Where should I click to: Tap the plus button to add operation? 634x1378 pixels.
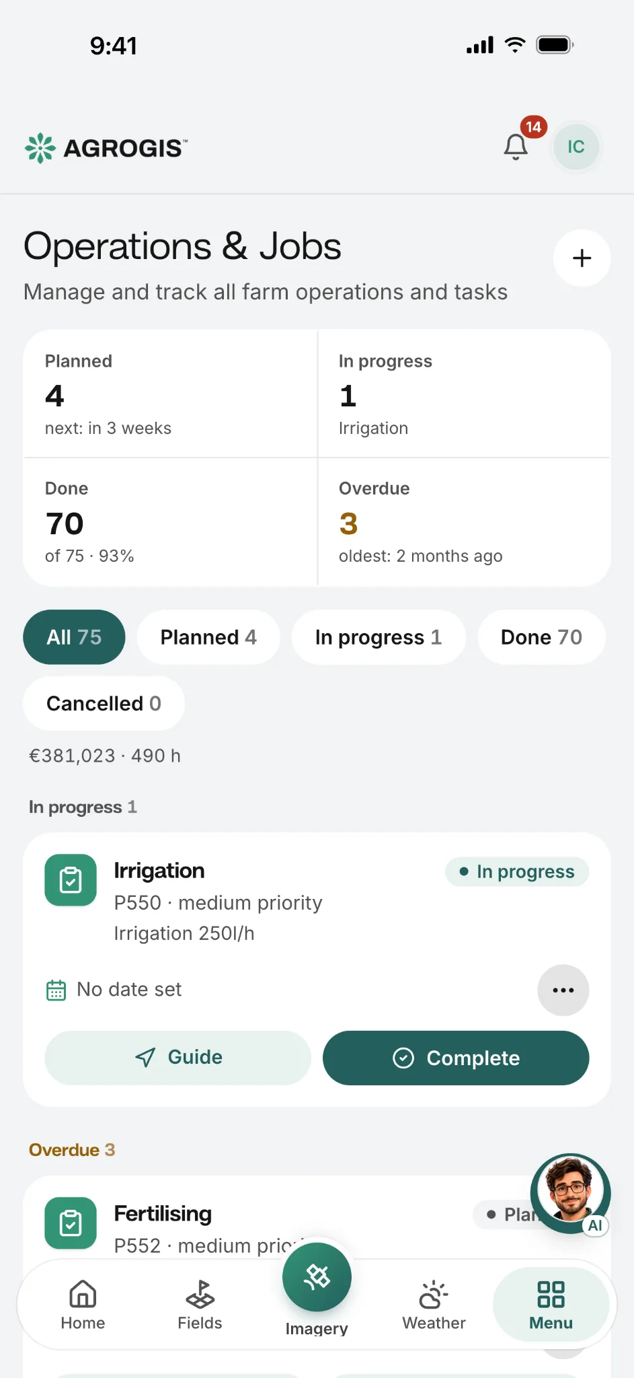point(582,258)
